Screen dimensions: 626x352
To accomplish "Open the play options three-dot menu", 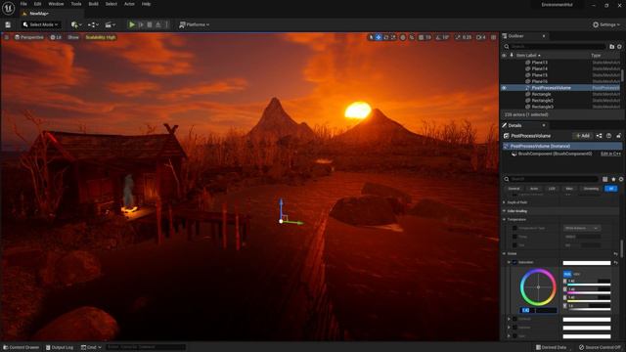I will [166, 24].
